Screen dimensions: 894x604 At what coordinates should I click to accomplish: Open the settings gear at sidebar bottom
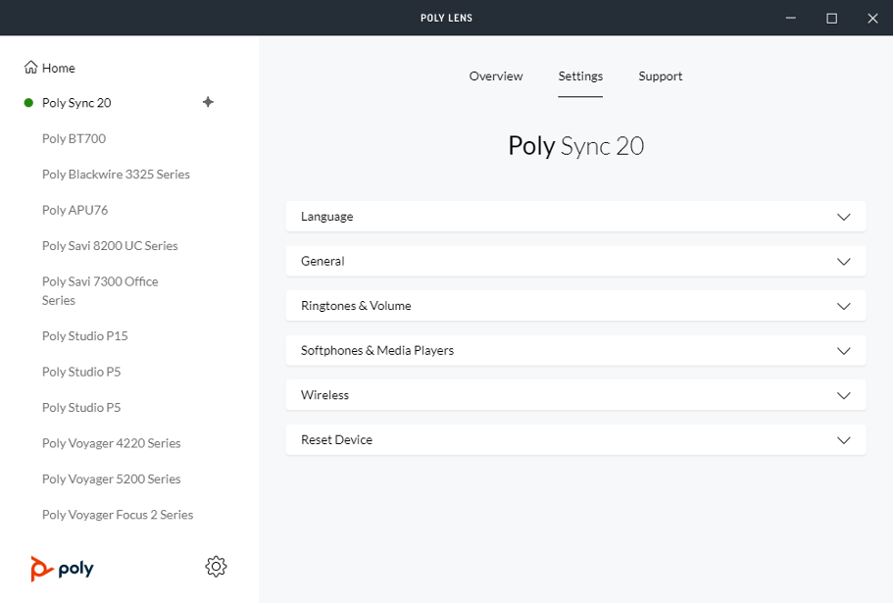pyautogui.click(x=216, y=566)
